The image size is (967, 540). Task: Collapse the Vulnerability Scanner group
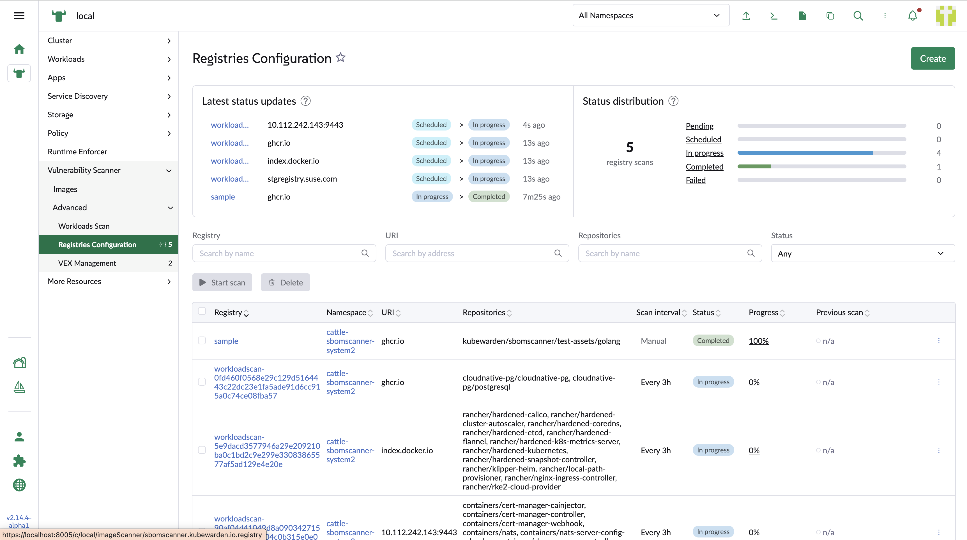[108, 170]
